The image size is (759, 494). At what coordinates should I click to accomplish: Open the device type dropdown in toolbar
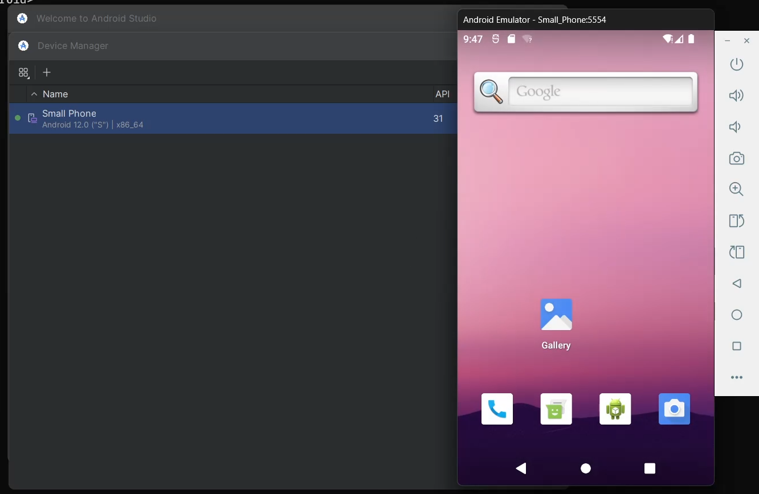click(23, 72)
